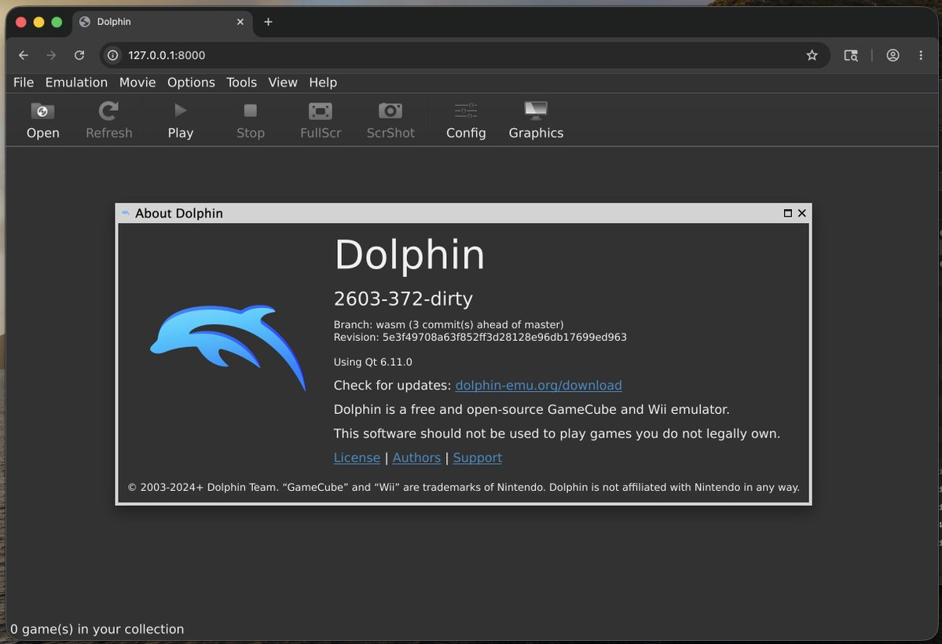Open the File menu

24,82
